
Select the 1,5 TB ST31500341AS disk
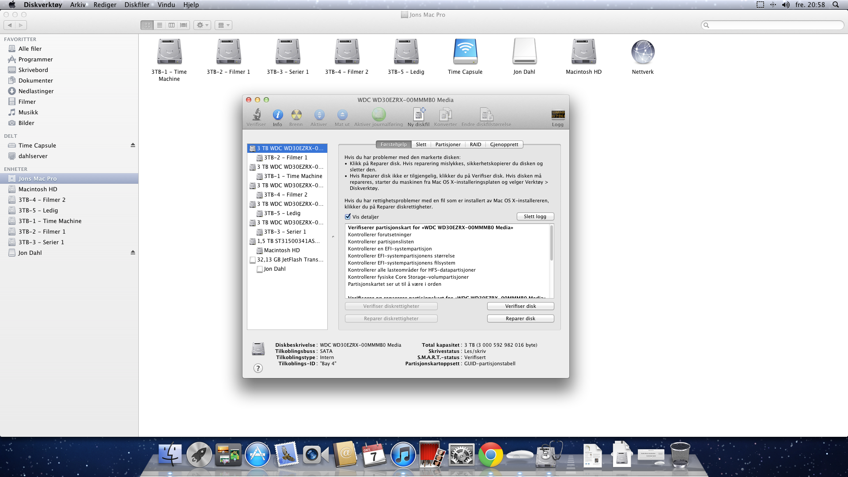point(287,241)
